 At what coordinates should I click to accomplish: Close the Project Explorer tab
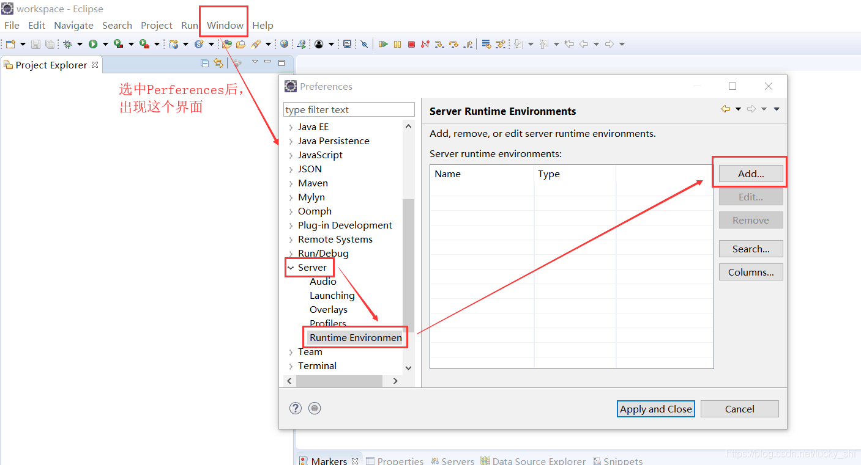click(x=95, y=64)
